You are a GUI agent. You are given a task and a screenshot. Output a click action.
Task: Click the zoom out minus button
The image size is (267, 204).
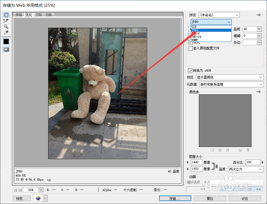coord(16,190)
